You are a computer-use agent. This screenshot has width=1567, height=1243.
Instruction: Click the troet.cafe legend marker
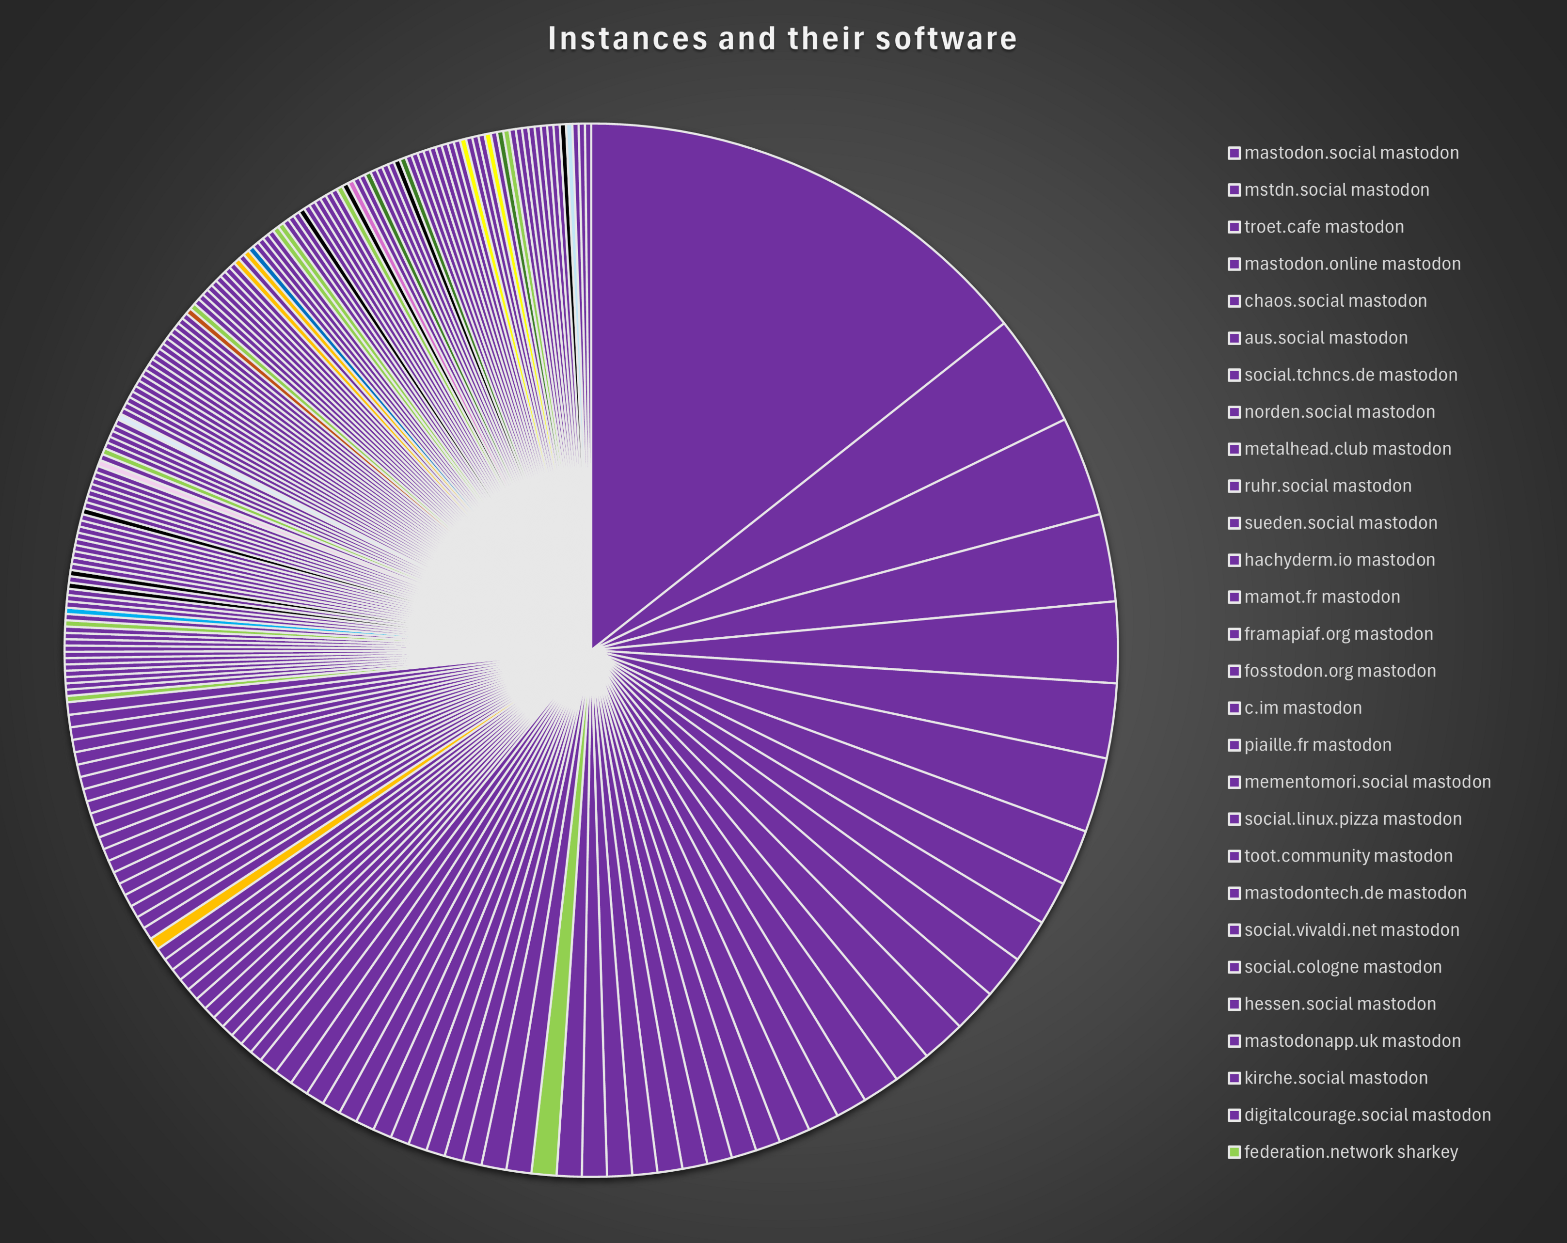pyautogui.click(x=1234, y=227)
